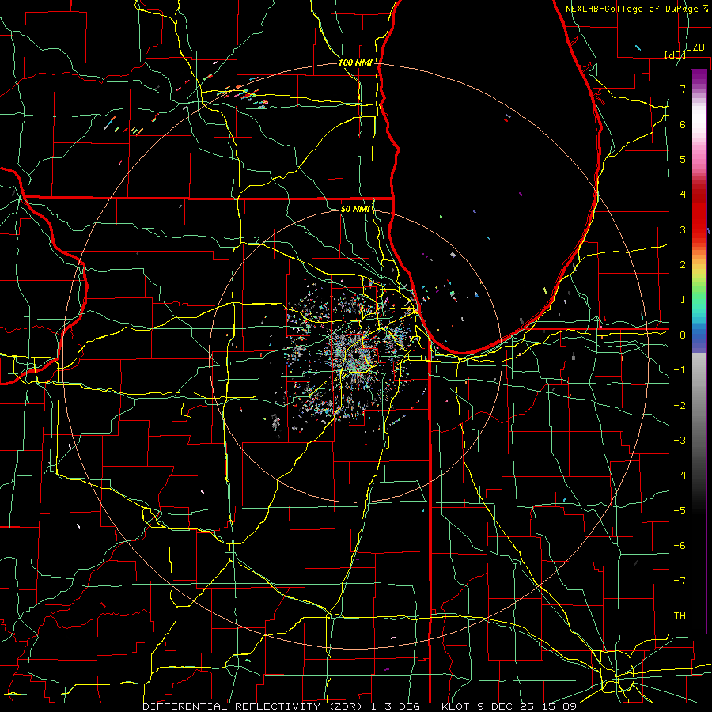The height and width of the screenshot is (712, 712).
Task: Click the '[dB]' units label
Action: (x=675, y=55)
